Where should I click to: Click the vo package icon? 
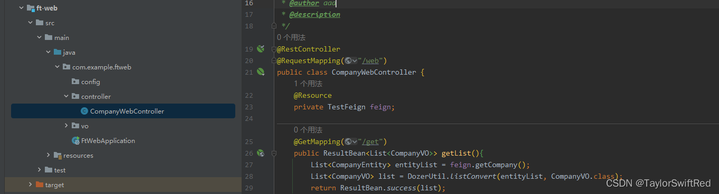[x=75, y=126]
